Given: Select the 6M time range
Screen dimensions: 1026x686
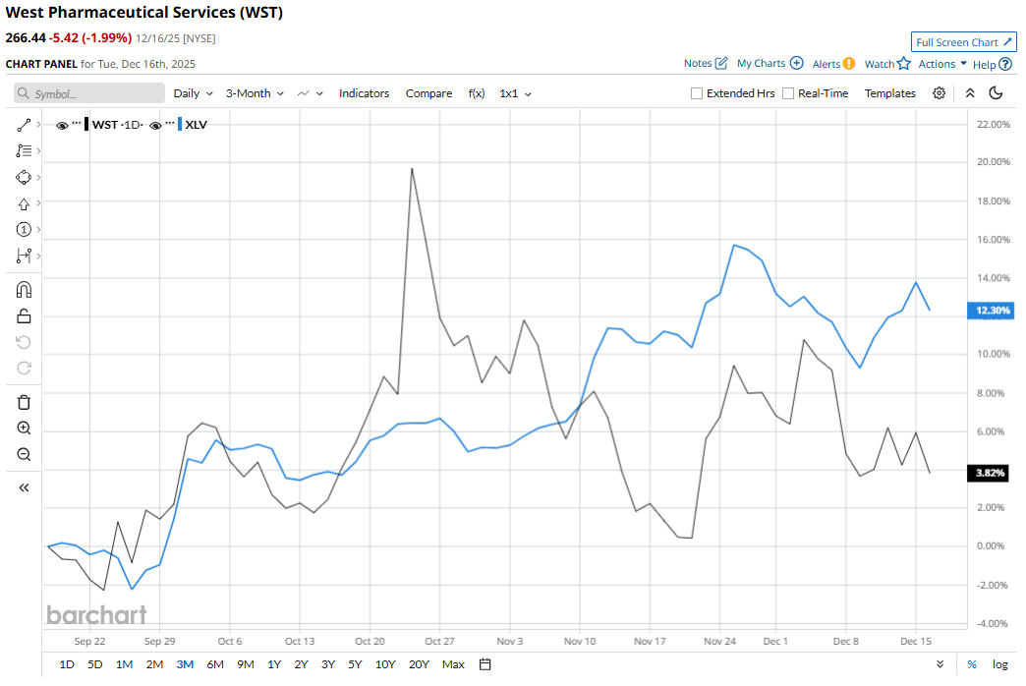Looking at the screenshot, I should 215,664.
